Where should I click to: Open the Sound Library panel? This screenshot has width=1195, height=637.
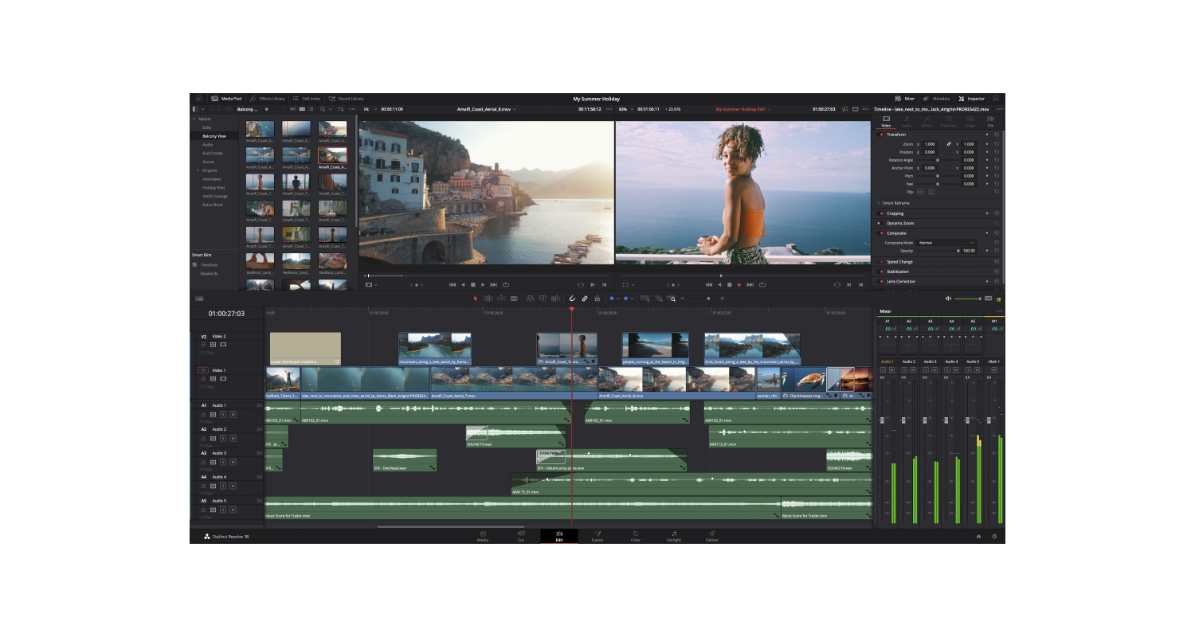coord(346,99)
